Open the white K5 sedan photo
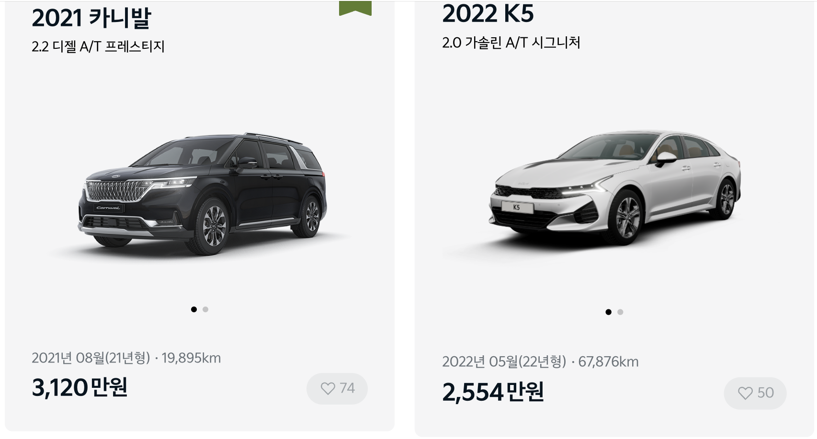 coord(615,187)
